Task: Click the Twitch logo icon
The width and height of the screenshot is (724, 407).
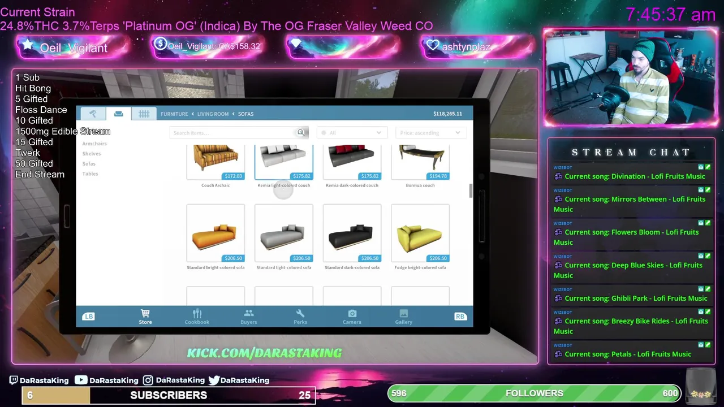Action: 14,380
